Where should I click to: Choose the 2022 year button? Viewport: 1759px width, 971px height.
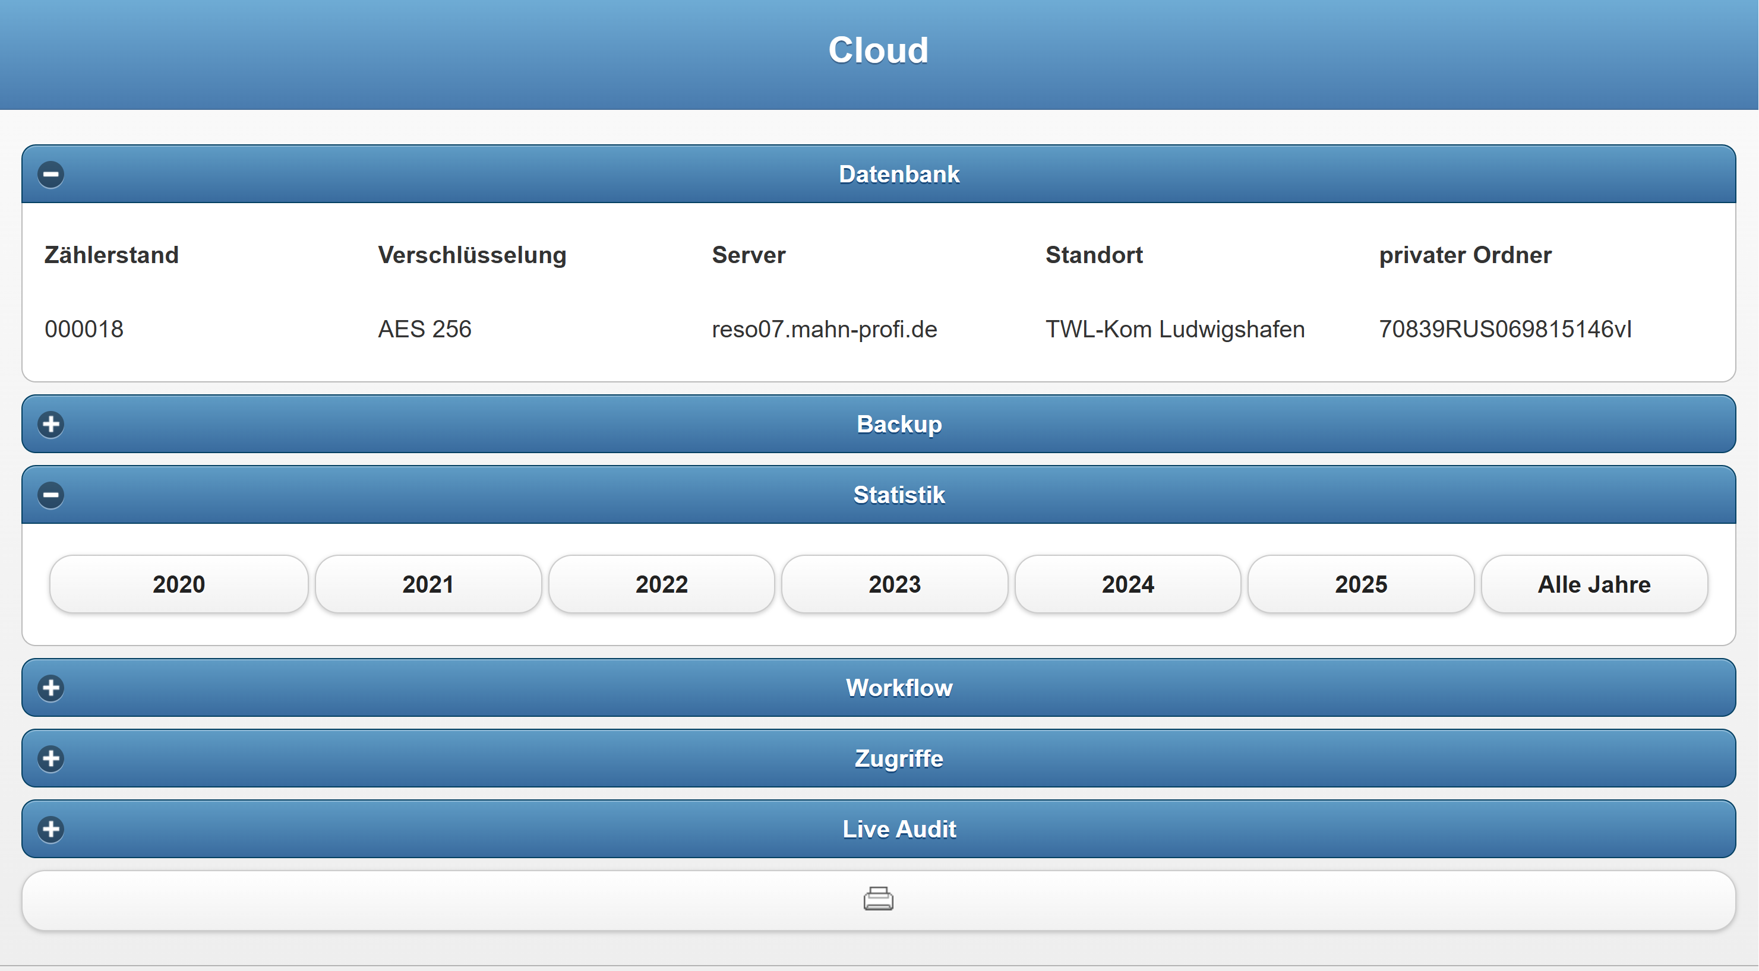[661, 584]
